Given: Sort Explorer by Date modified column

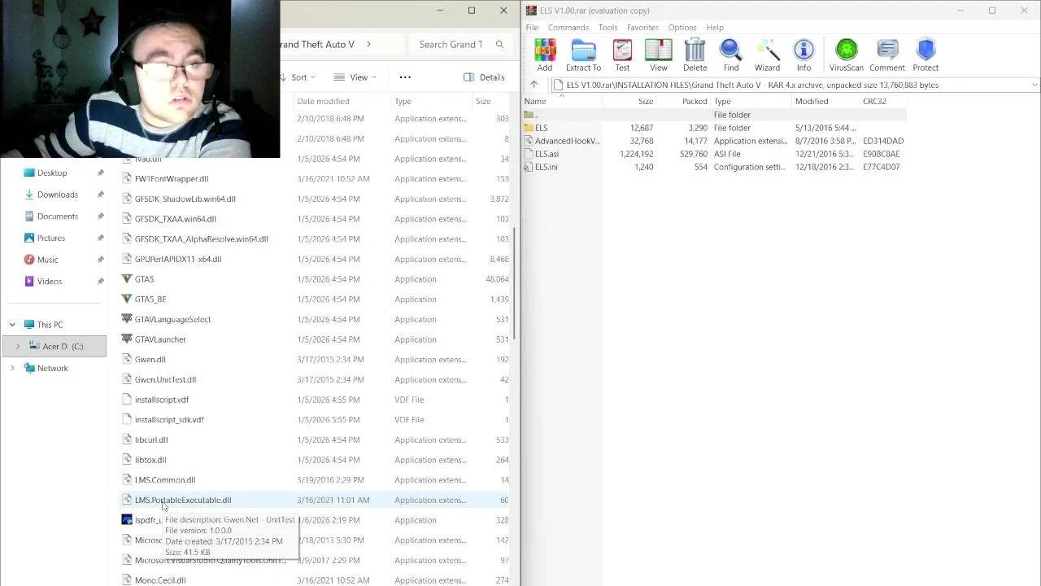Looking at the screenshot, I should click(323, 102).
